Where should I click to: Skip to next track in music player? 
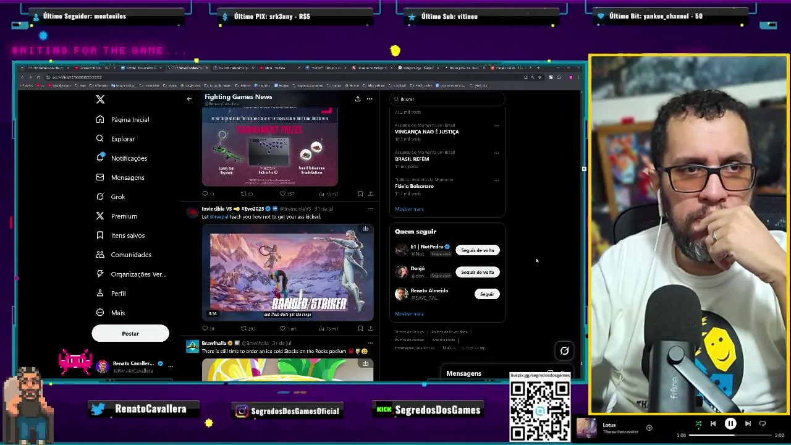748,423
